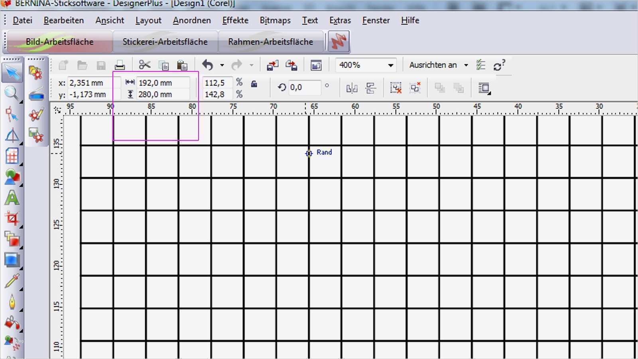Viewport: 638px width, 359px height.
Task: Click the save with flower icon
Action: 36,136
